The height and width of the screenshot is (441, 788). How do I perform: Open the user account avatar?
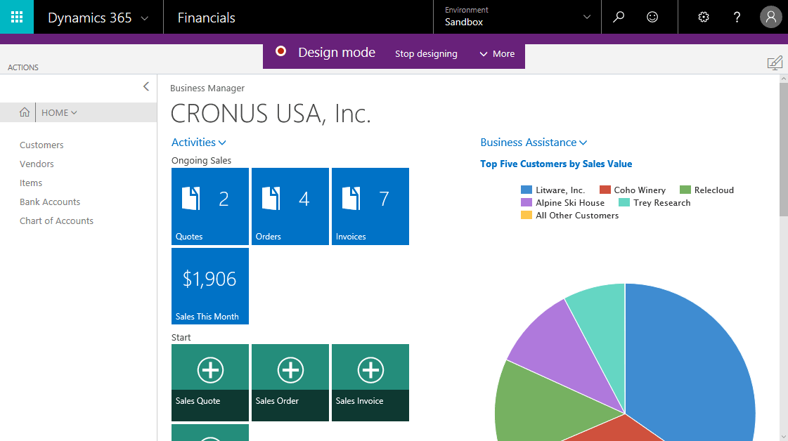coord(770,18)
